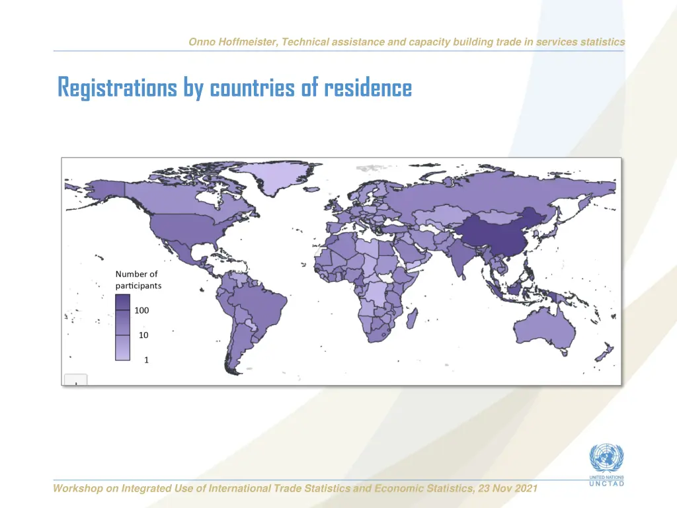
Task: Click the workshop footer text dated 23 Nov 2021
Action: tap(296, 488)
